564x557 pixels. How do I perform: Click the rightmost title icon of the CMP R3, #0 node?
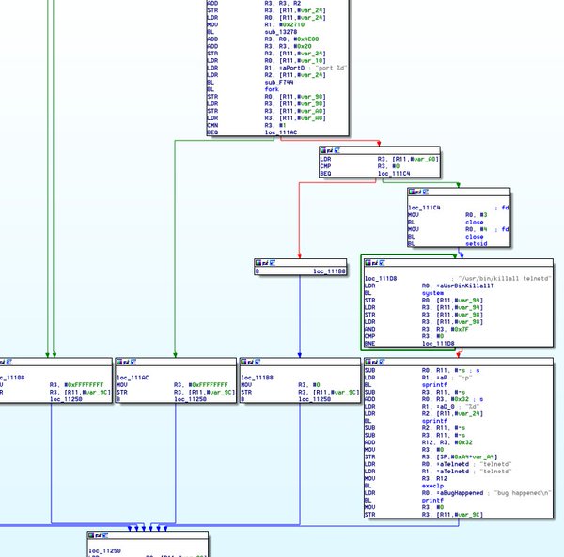point(337,150)
